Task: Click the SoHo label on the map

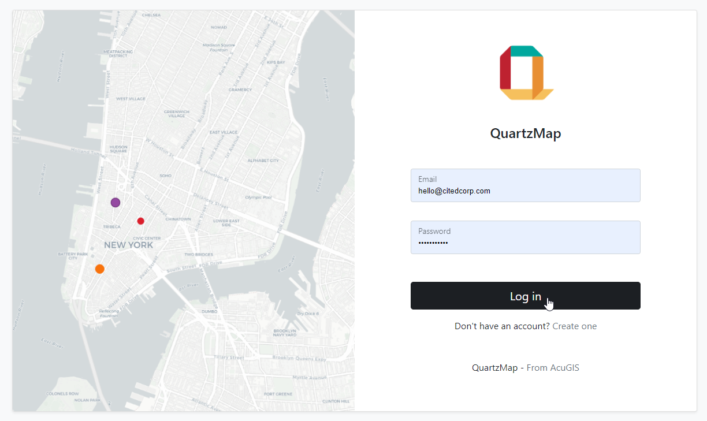Action: (165, 176)
